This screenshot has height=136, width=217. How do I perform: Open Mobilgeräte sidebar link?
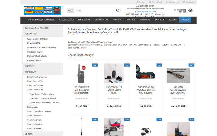coord(33,107)
